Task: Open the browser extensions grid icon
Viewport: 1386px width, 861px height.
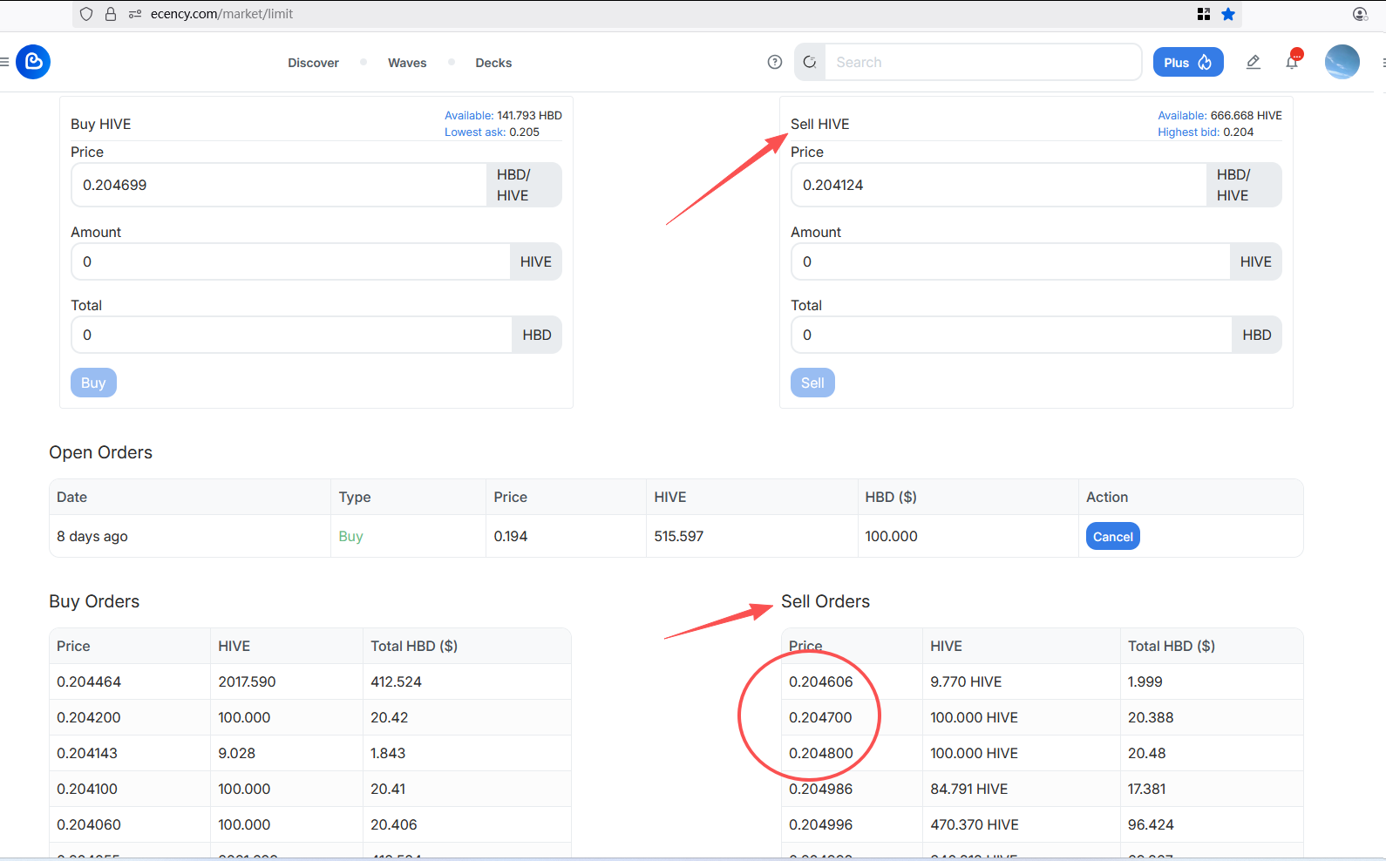Action: [1204, 14]
